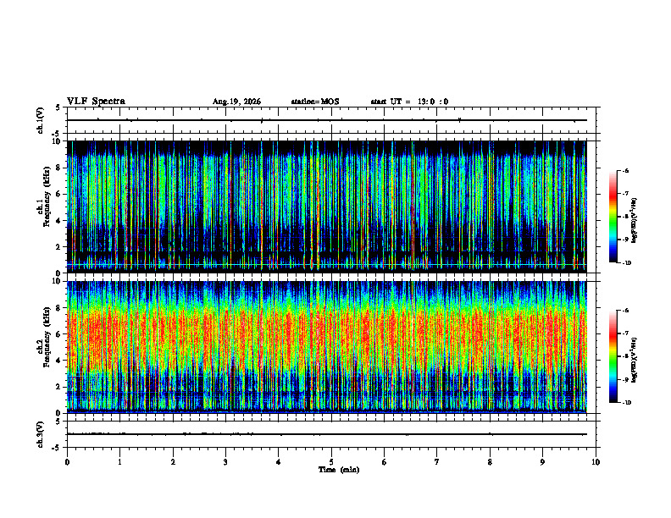The width and height of the screenshot is (671, 518).
Task: Click the cyan horizontal line in ch.1 spectrogram
Action: click(x=326, y=265)
